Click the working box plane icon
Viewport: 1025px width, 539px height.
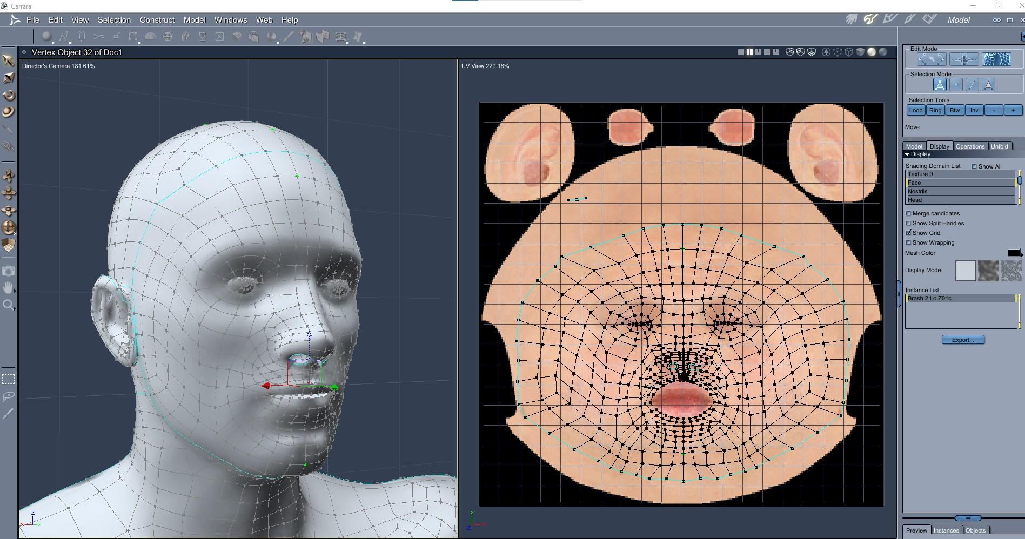tap(8, 245)
